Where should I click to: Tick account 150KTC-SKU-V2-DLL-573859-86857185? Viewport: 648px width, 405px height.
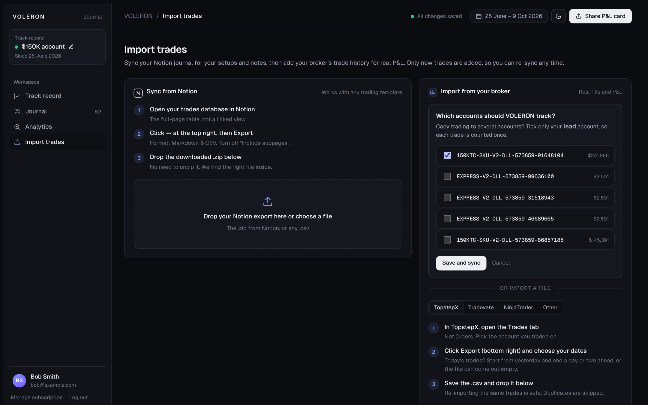click(447, 240)
